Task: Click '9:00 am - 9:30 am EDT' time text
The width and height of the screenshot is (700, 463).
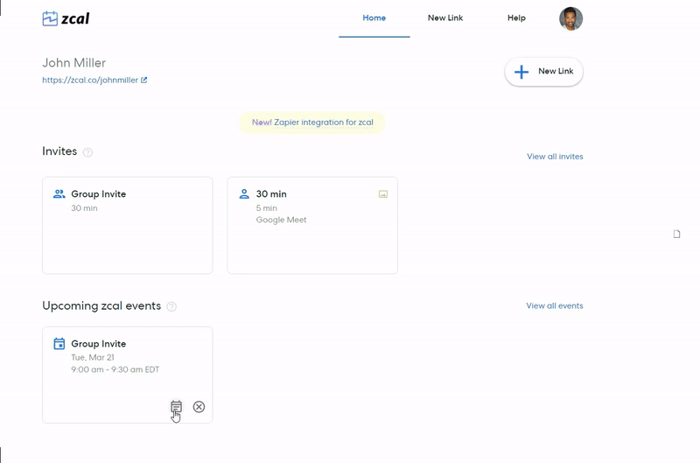Action: tap(115, 369)
